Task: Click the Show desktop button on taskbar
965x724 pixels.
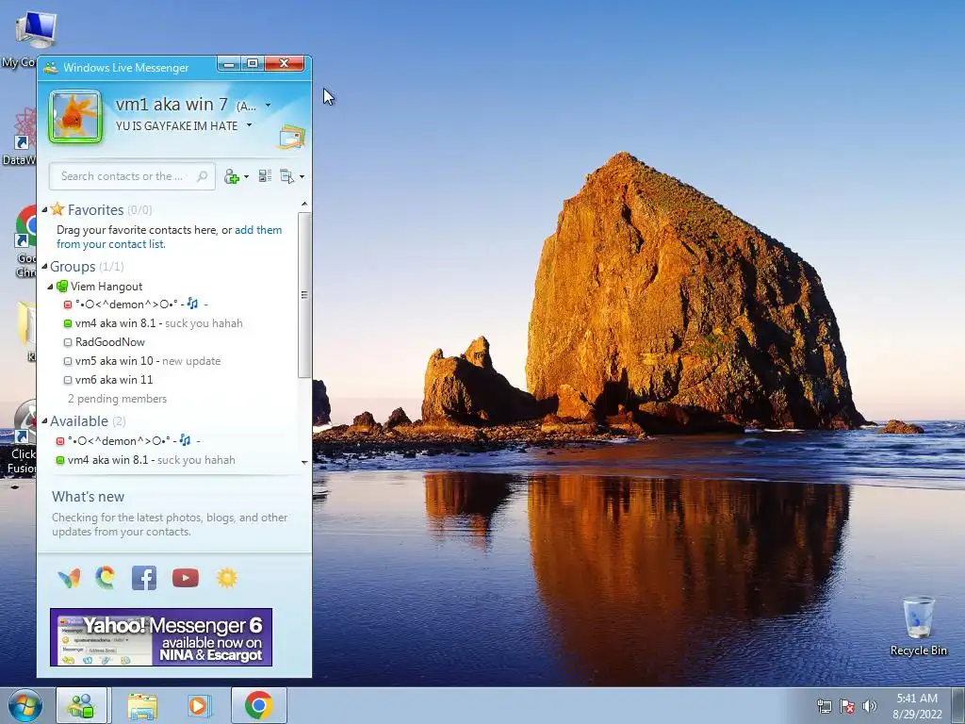Action: (958, 706)
